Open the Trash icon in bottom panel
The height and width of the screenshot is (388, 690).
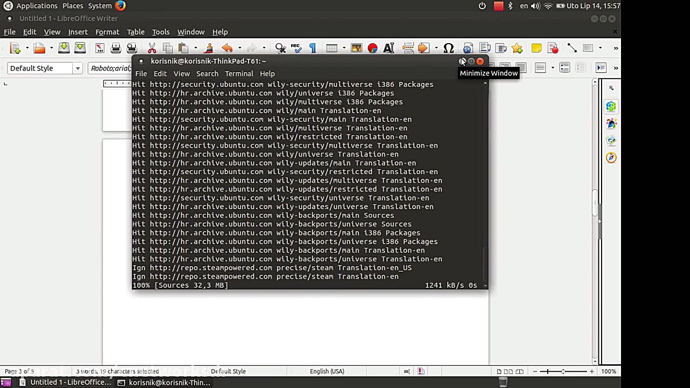pyautogui.click(x=502, y=383)
